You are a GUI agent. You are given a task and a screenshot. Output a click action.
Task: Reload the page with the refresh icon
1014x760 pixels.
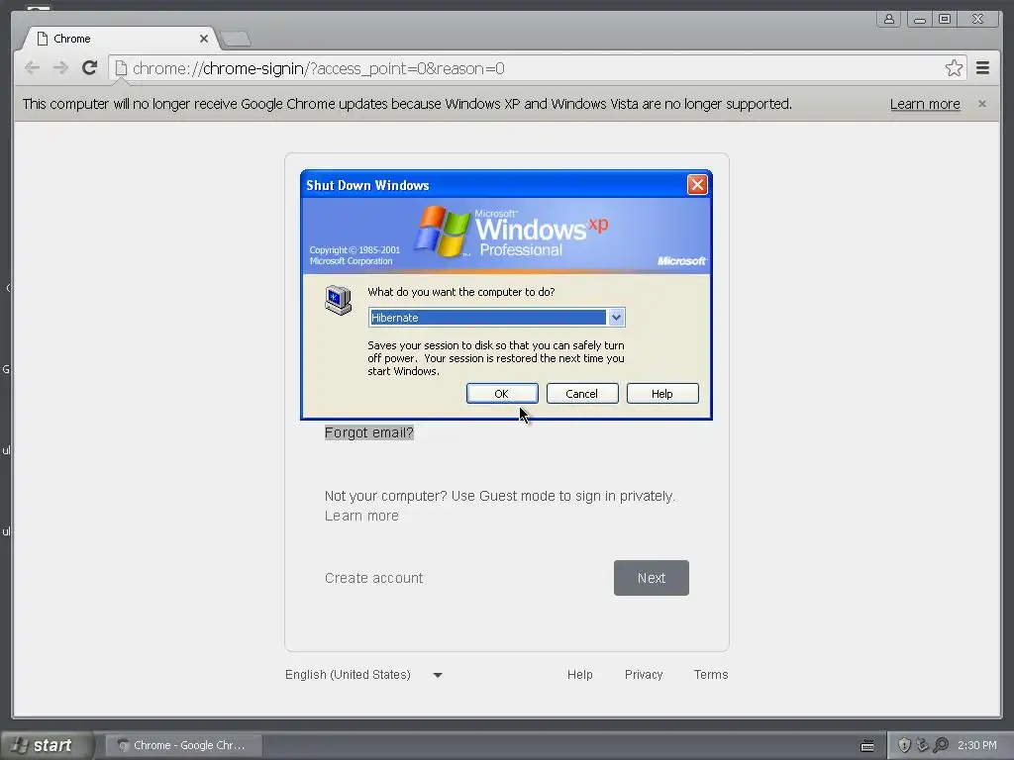90,68
